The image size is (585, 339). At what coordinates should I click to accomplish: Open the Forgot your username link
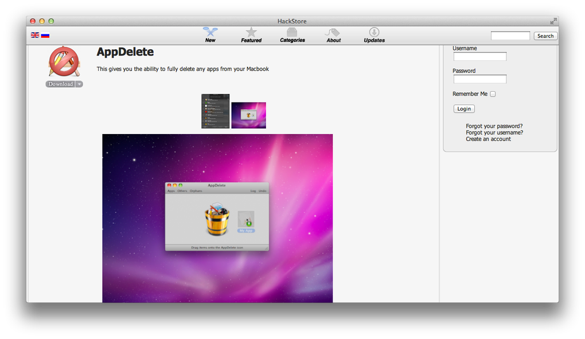pos(494,132)
